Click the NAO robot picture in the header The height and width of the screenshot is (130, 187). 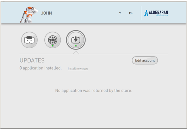click(x=29, y=14)
